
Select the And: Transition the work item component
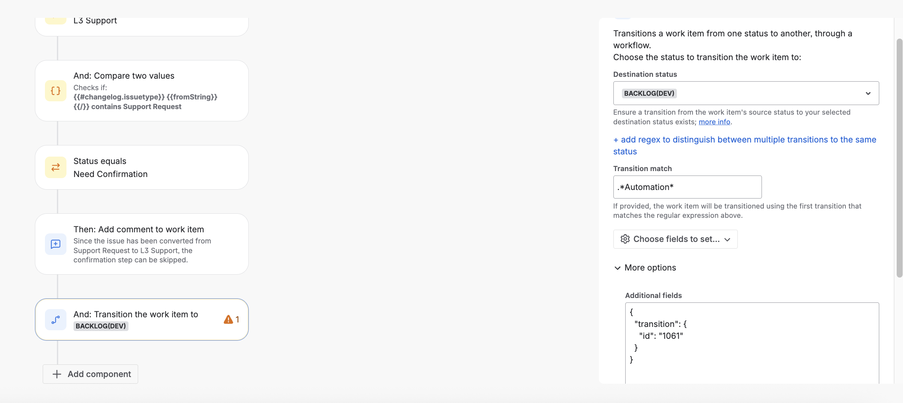pos(142,320)
